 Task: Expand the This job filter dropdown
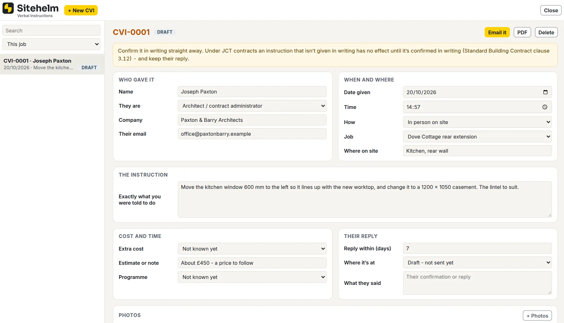51,44
